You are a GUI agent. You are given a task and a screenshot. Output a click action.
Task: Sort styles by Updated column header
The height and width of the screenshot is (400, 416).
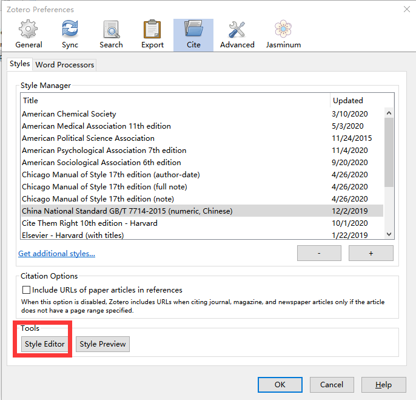(362, 100)
